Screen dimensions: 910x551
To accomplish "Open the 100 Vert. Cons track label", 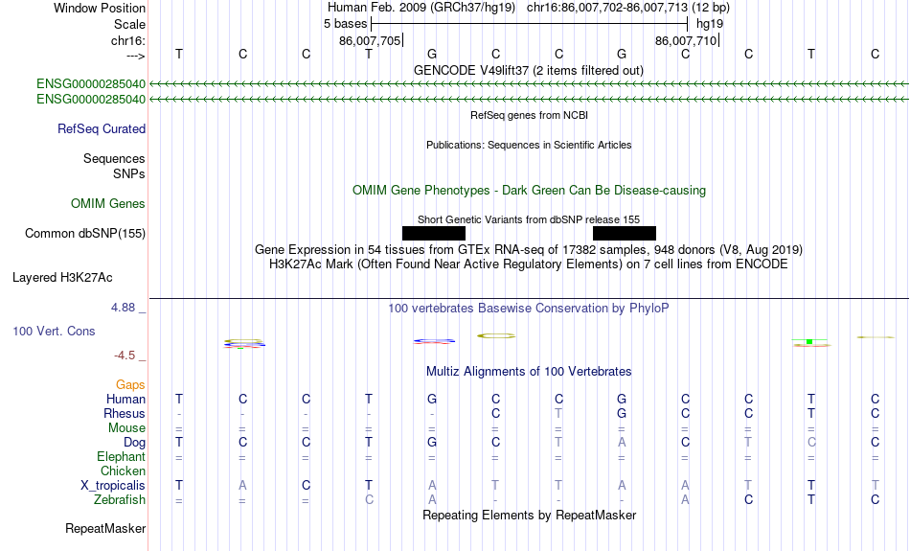I will (x=54, y=331).
